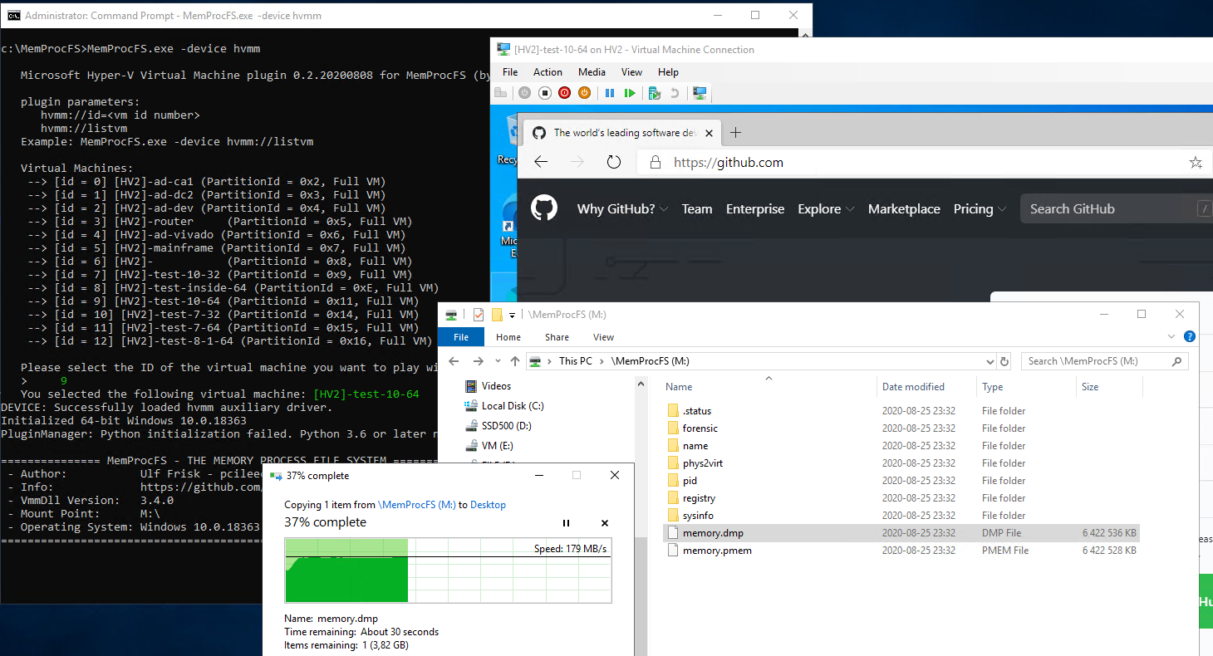Click the browser back arrow

tap(541, 162)
